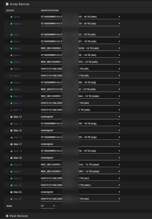
Task: Click the green status dot beside Disk 23
Action: click(11, 185)
